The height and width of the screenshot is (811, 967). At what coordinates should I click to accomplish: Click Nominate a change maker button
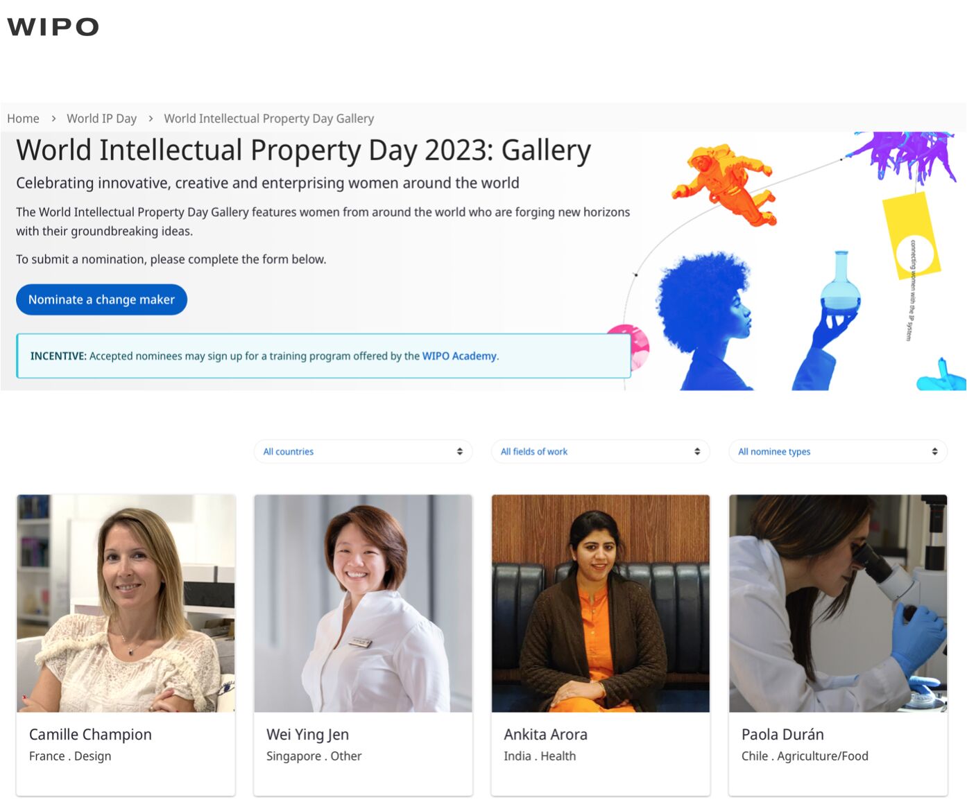click(x=101, y=299)
